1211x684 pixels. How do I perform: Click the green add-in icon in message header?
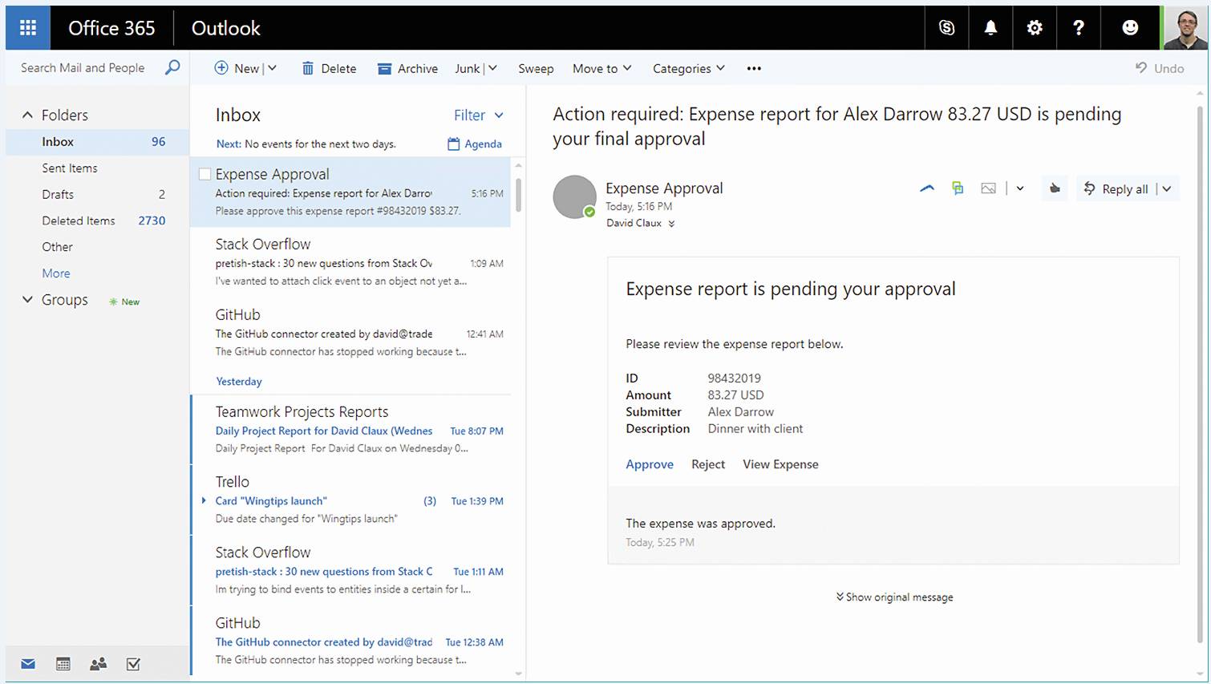tap(957, 188)
